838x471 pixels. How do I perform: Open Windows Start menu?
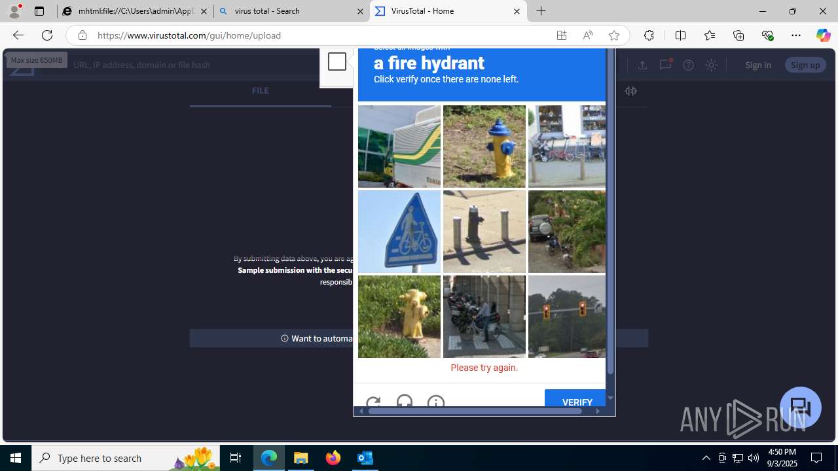pos(16,458)
